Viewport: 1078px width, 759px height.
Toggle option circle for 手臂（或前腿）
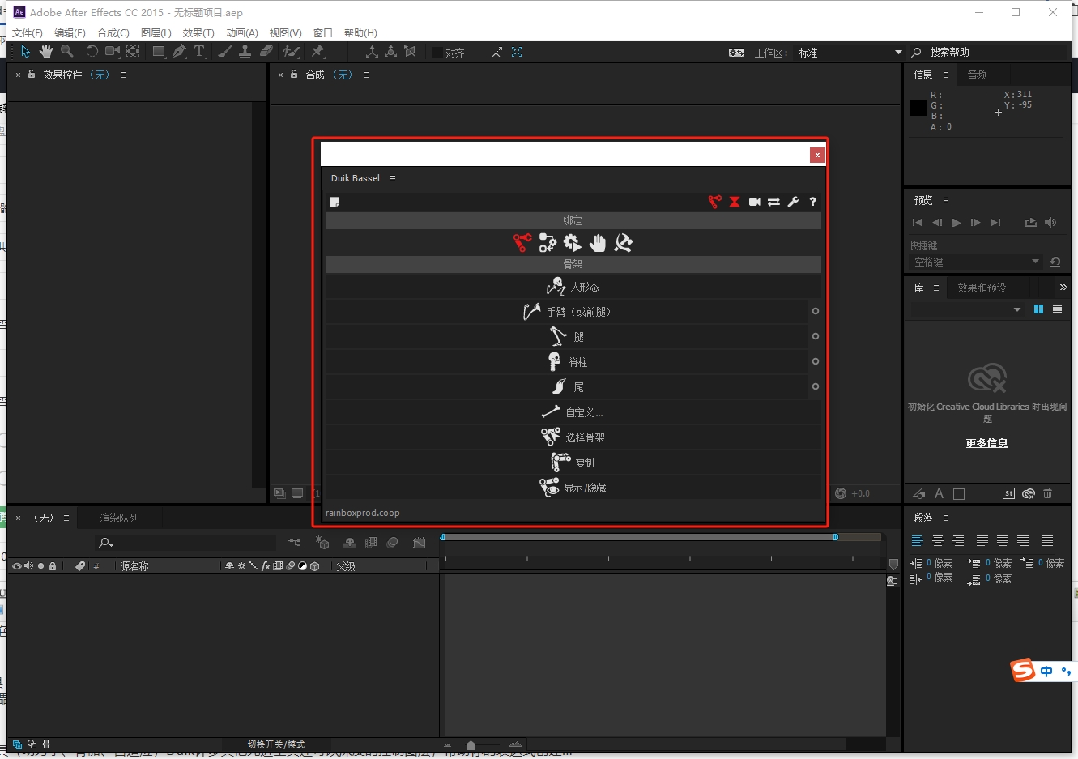tap(816, 311)
